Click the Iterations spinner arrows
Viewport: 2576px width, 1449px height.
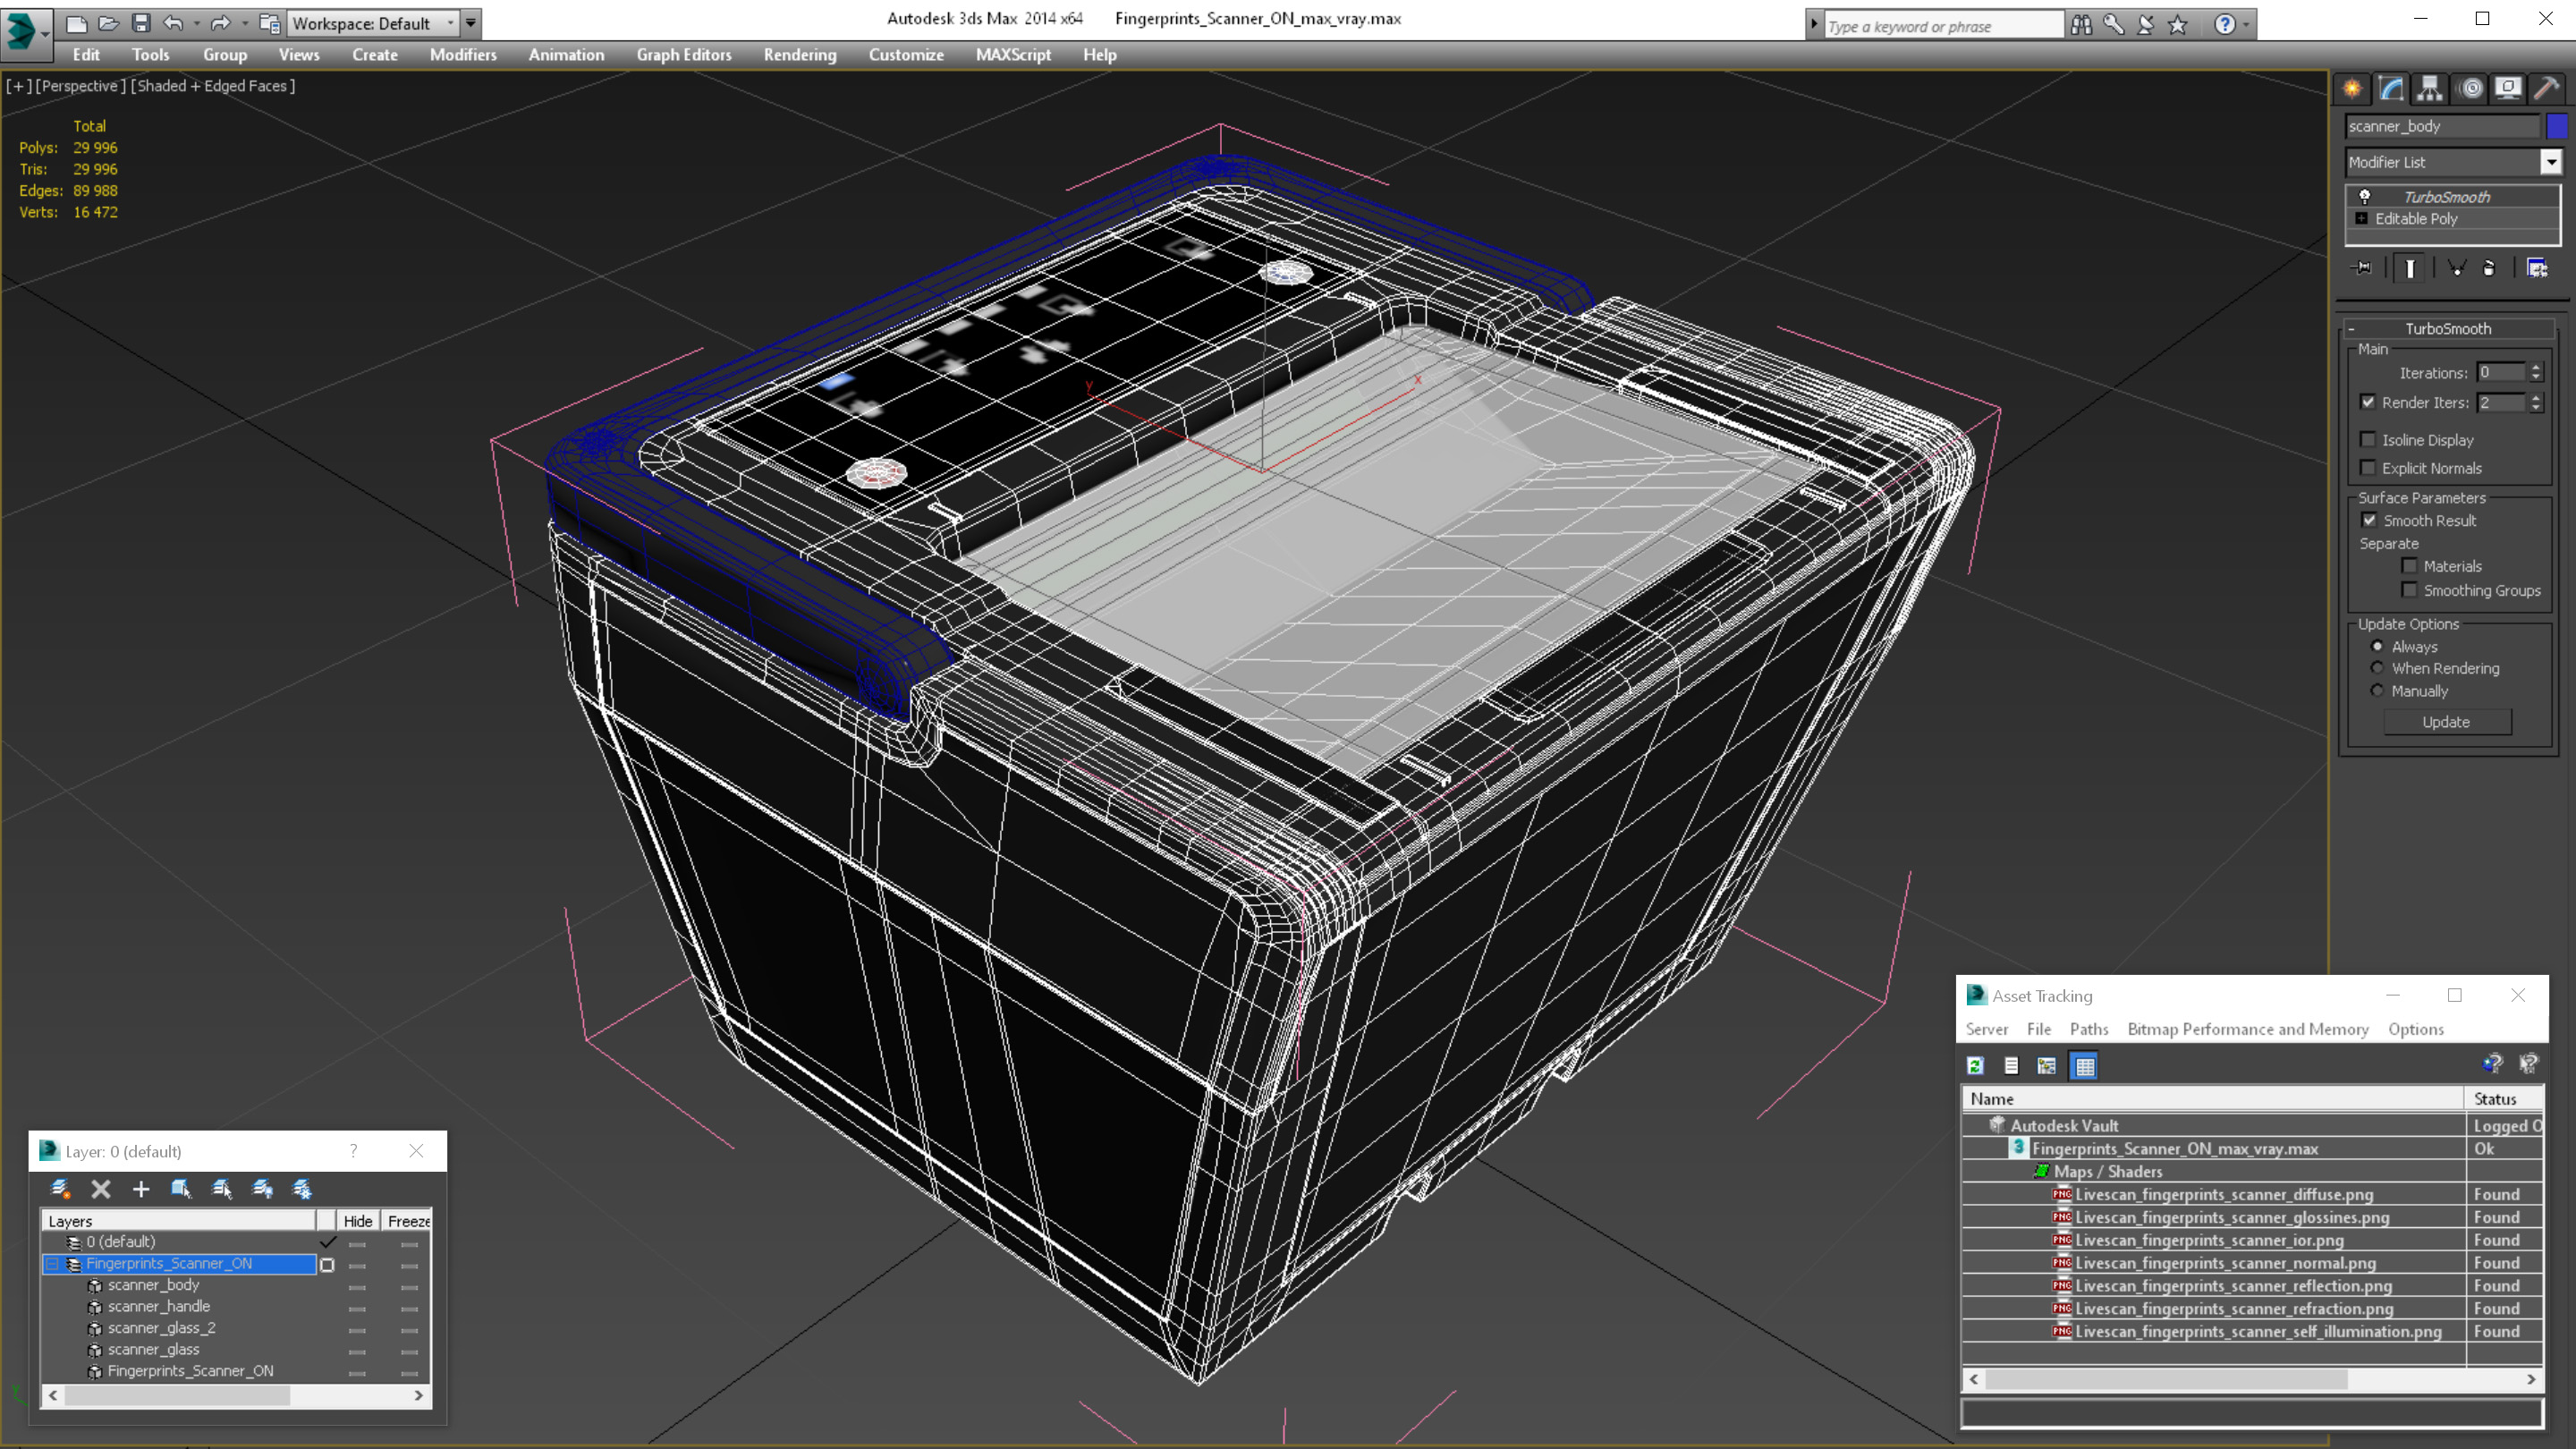(2536, 372)
